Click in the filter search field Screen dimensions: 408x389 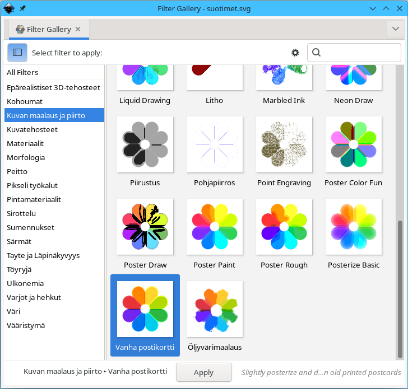(359, 53)
